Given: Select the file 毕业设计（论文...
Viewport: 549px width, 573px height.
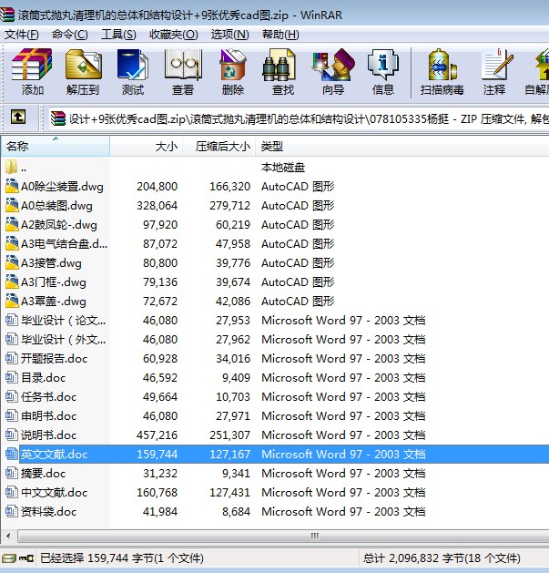Looking at the screenshot, I should (x=63, y=320).
